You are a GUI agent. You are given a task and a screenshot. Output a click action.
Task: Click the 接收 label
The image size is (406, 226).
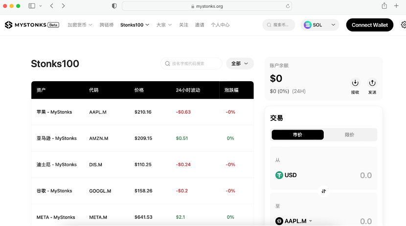pos(355,92)
